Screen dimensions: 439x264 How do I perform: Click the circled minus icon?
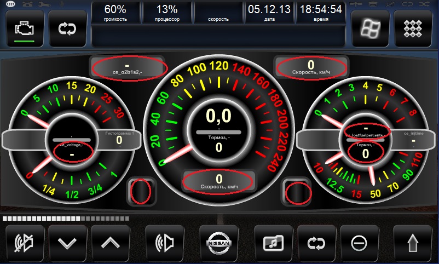(359, 243)
